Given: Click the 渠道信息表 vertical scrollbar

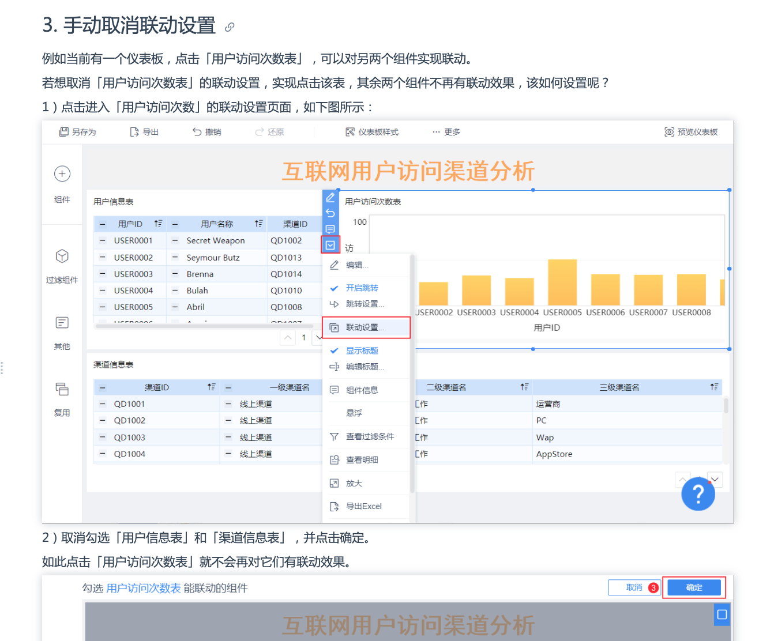Looking at the screenshot, I should pos(726,405).
